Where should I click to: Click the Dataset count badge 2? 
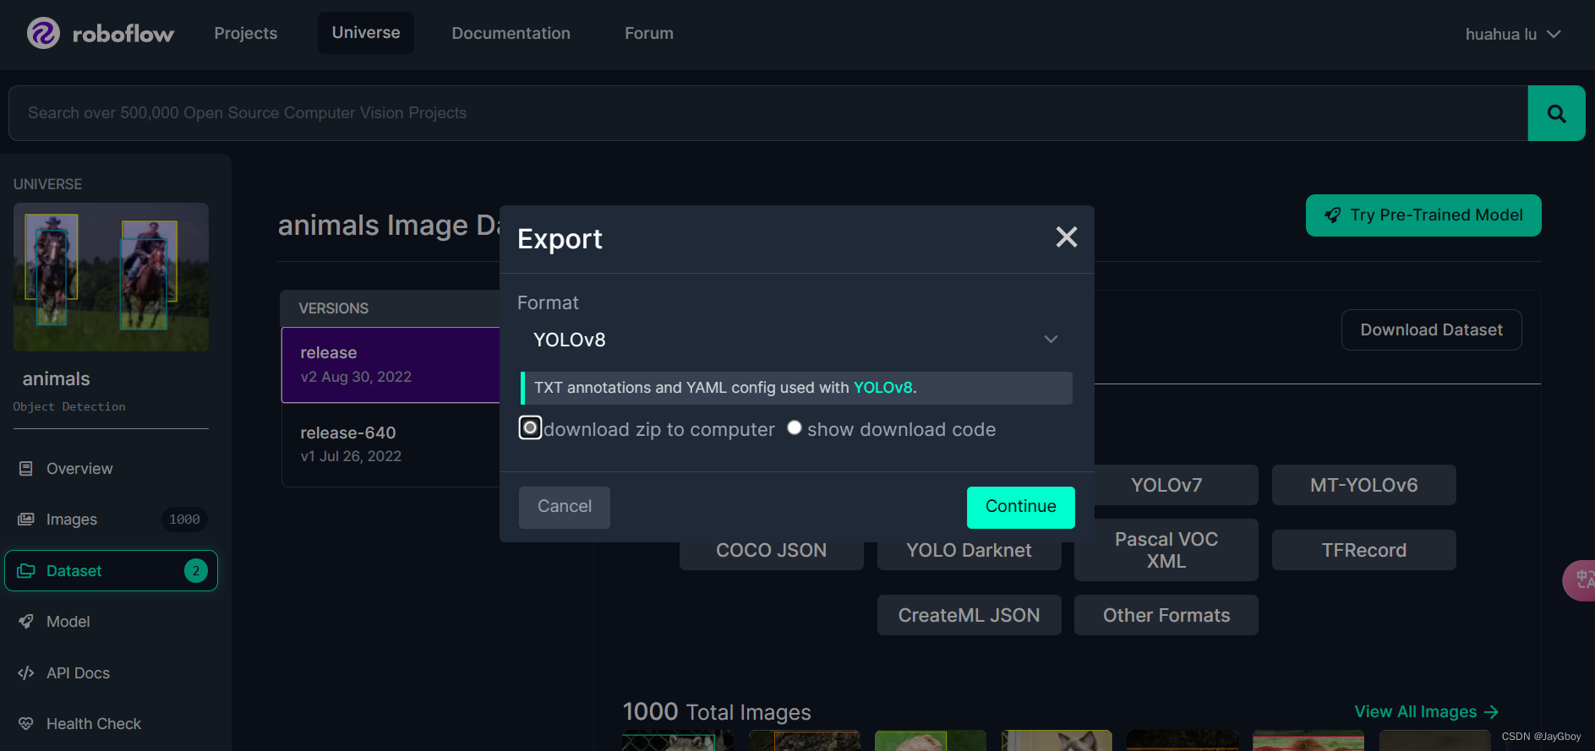[195, 570]
